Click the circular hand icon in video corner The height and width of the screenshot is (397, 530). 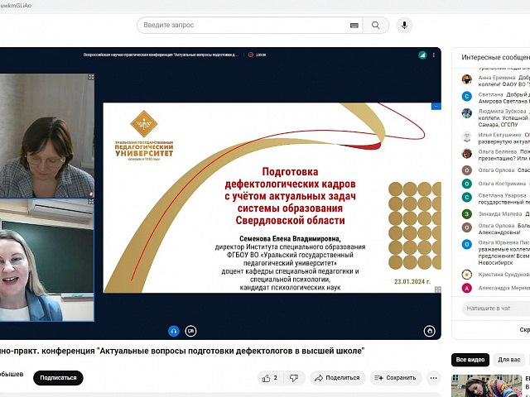429,331
